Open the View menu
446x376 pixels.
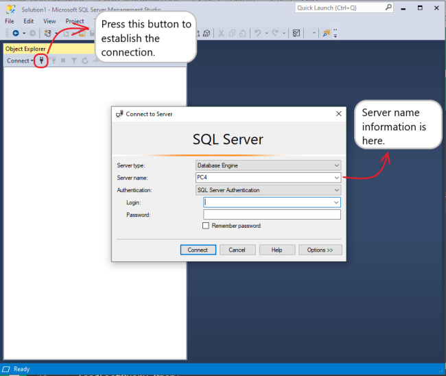click(49, 21)
